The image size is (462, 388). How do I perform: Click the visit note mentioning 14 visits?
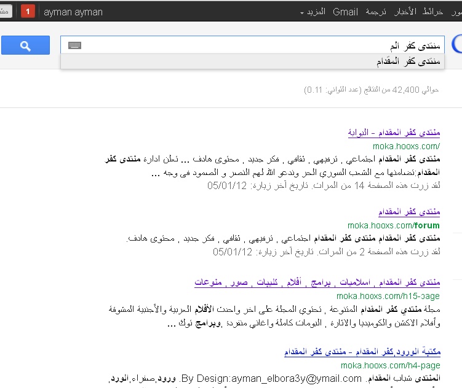pos(324,185)
